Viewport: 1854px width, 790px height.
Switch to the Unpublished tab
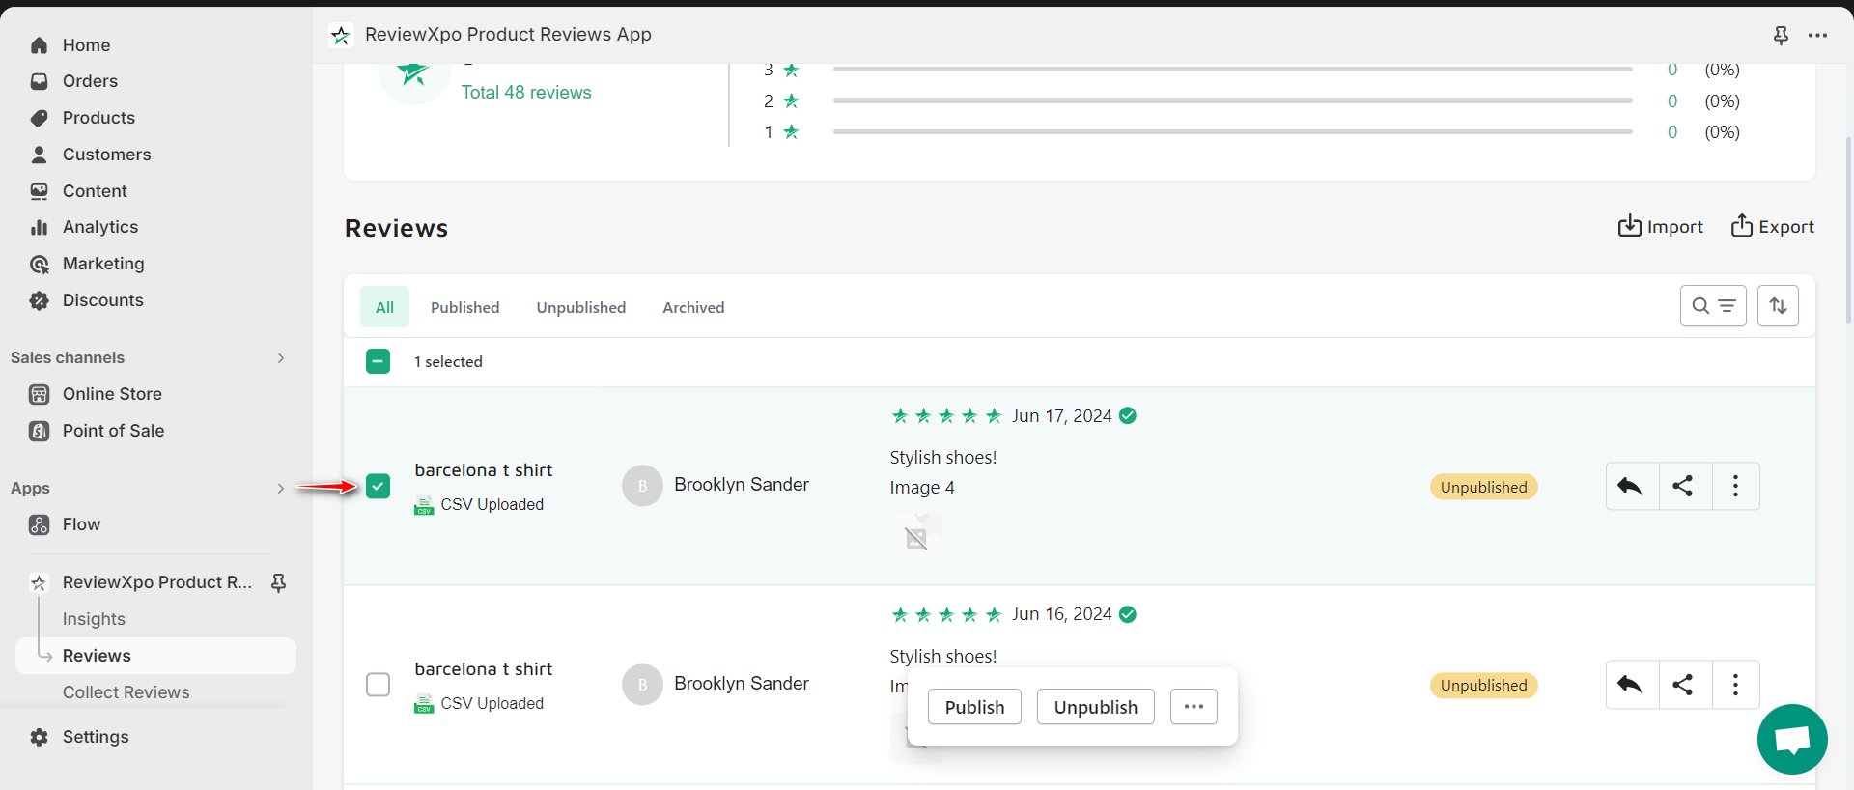[581, 307]
